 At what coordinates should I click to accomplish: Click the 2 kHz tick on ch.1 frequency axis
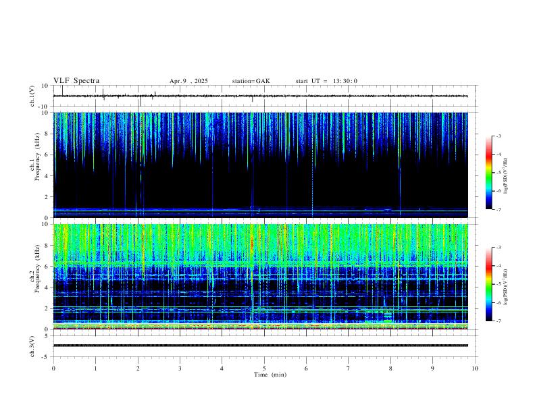click(x=47, y=196)
